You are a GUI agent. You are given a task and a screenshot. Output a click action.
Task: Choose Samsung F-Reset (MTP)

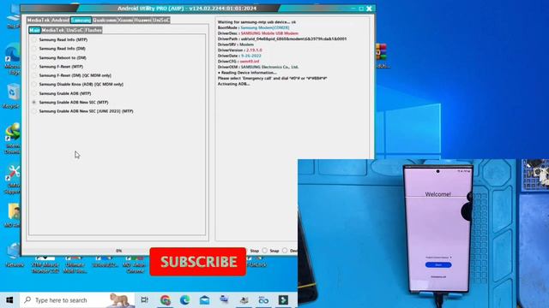[x=58, y=67]
